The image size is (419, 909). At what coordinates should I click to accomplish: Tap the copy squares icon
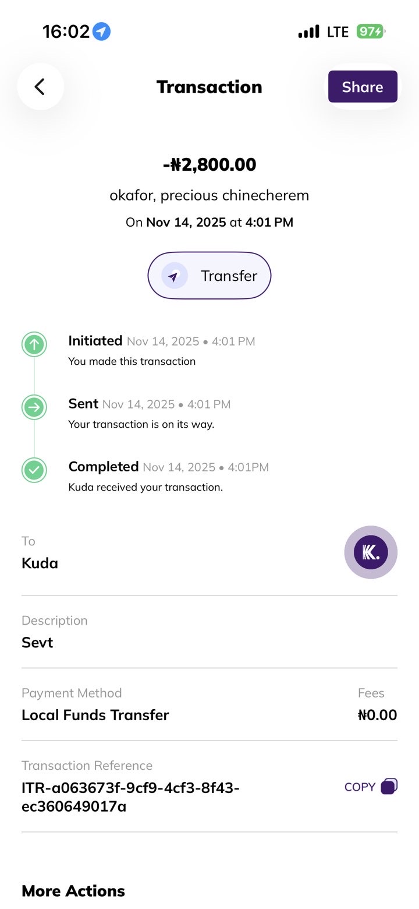pos(389,787)
